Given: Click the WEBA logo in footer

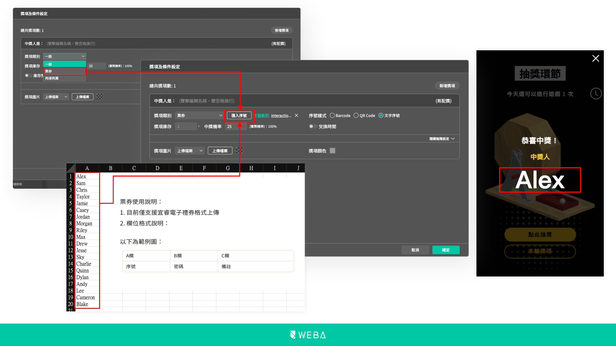Looking at the screenshot, I should tap(308, 335).
